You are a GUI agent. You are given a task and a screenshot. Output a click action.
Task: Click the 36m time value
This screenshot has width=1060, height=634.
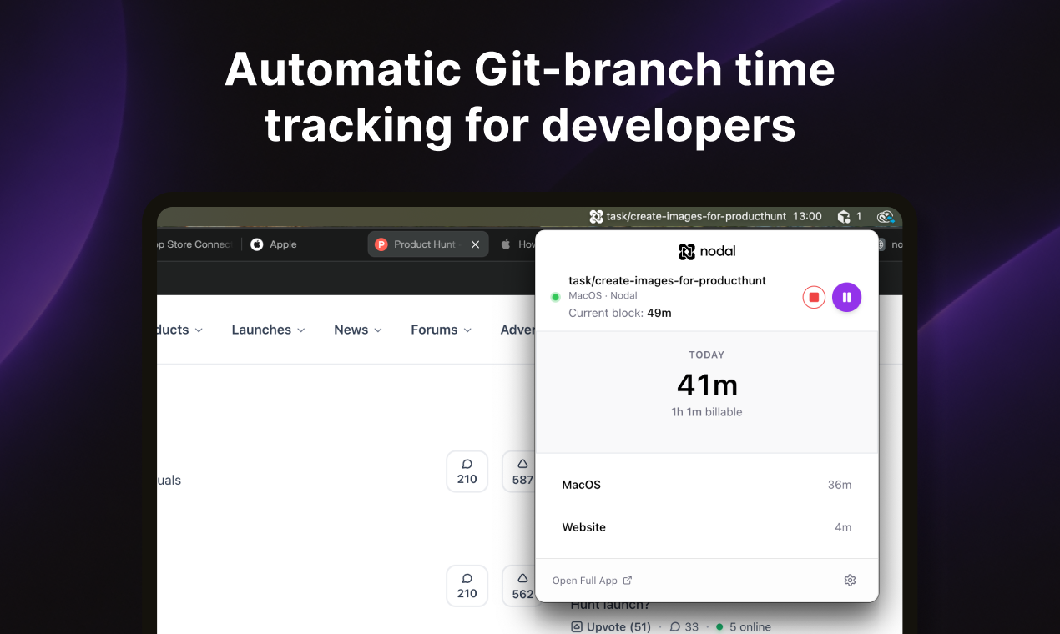840,485
